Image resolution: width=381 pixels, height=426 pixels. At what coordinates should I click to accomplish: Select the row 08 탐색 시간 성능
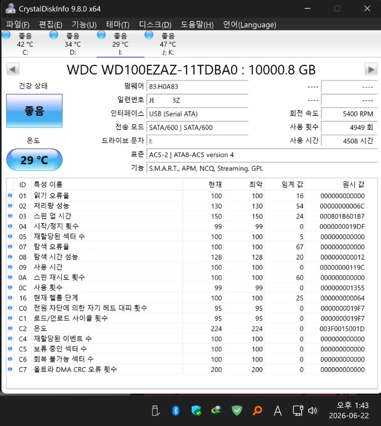coord(186,257)
